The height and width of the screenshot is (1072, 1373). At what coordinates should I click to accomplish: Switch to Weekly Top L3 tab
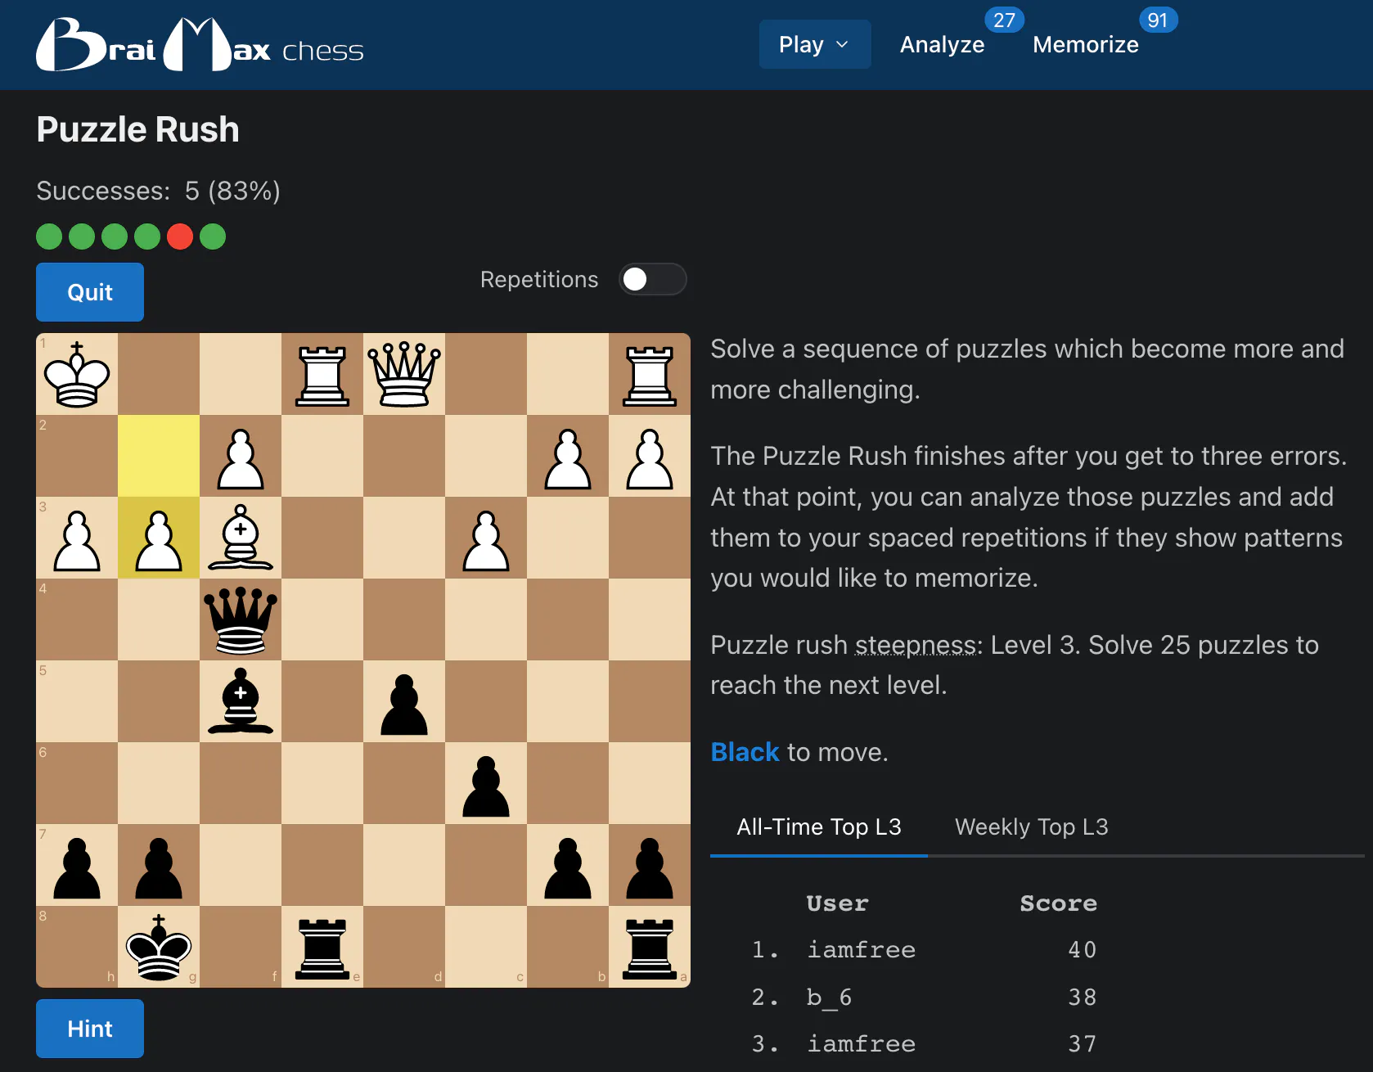coord(1031,827)
